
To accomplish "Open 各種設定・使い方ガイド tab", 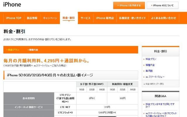I will pos(132,18).
